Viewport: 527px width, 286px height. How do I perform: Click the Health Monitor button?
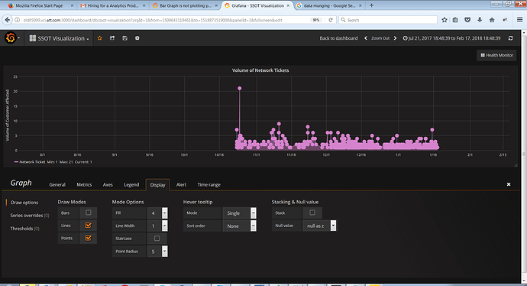pyautogui.click(x=496, y=55)
